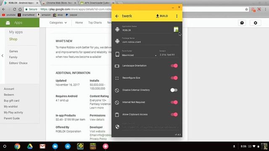Click Redeem in the sidebar
This screenshot has height=151, width=269.
[x=9, y=95]
